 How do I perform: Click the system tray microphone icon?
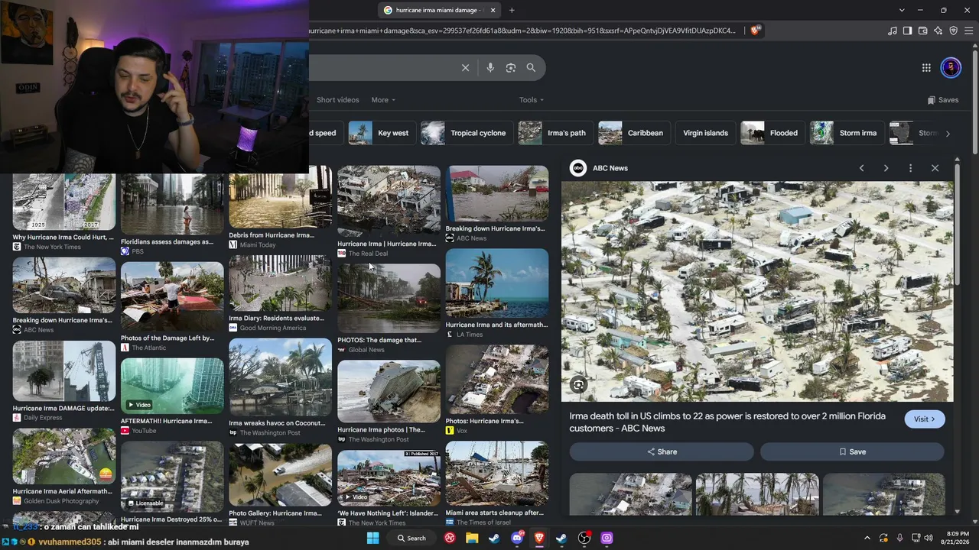click(x=899, y=539)
